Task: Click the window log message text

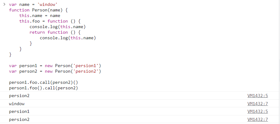Action: tap(17, 104)
